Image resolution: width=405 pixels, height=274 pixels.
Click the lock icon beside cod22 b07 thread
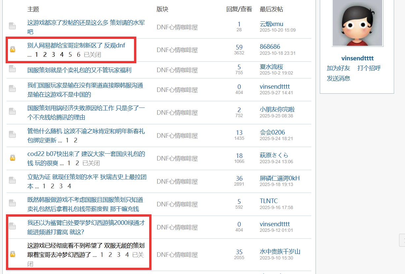click(12, 158)
